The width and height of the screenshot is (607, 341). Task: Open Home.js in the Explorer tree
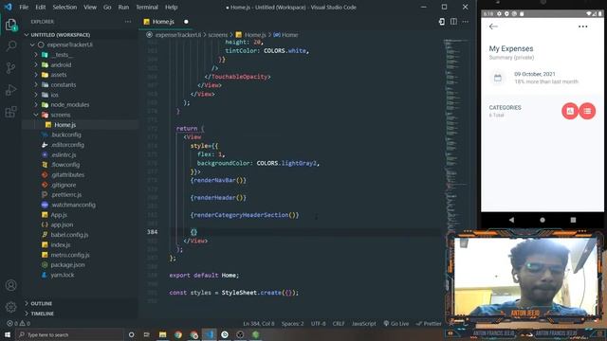64,125
